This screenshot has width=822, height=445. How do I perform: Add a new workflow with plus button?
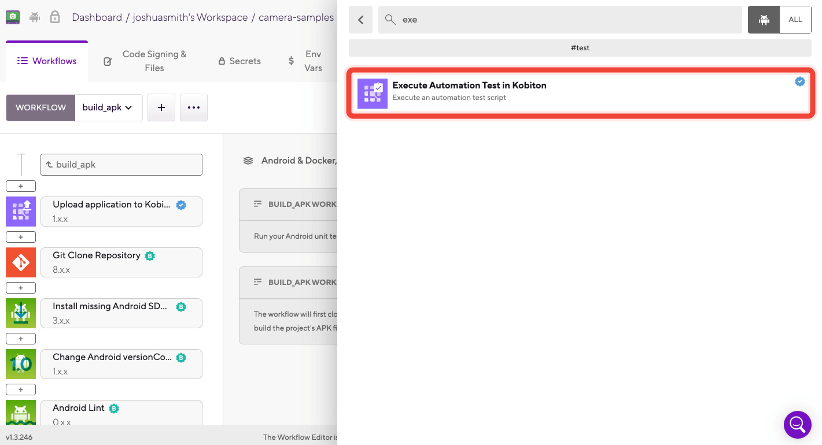pyautogui.click(x=161, y=107)
